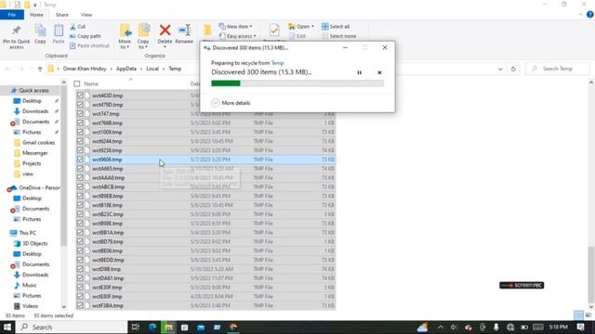595x334 pixels.
Task: Open Chrome from the taskbar
Action: 233,327
